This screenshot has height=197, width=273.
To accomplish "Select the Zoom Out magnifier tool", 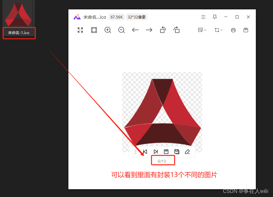I will pyautogui.click(x=122, y=30).
